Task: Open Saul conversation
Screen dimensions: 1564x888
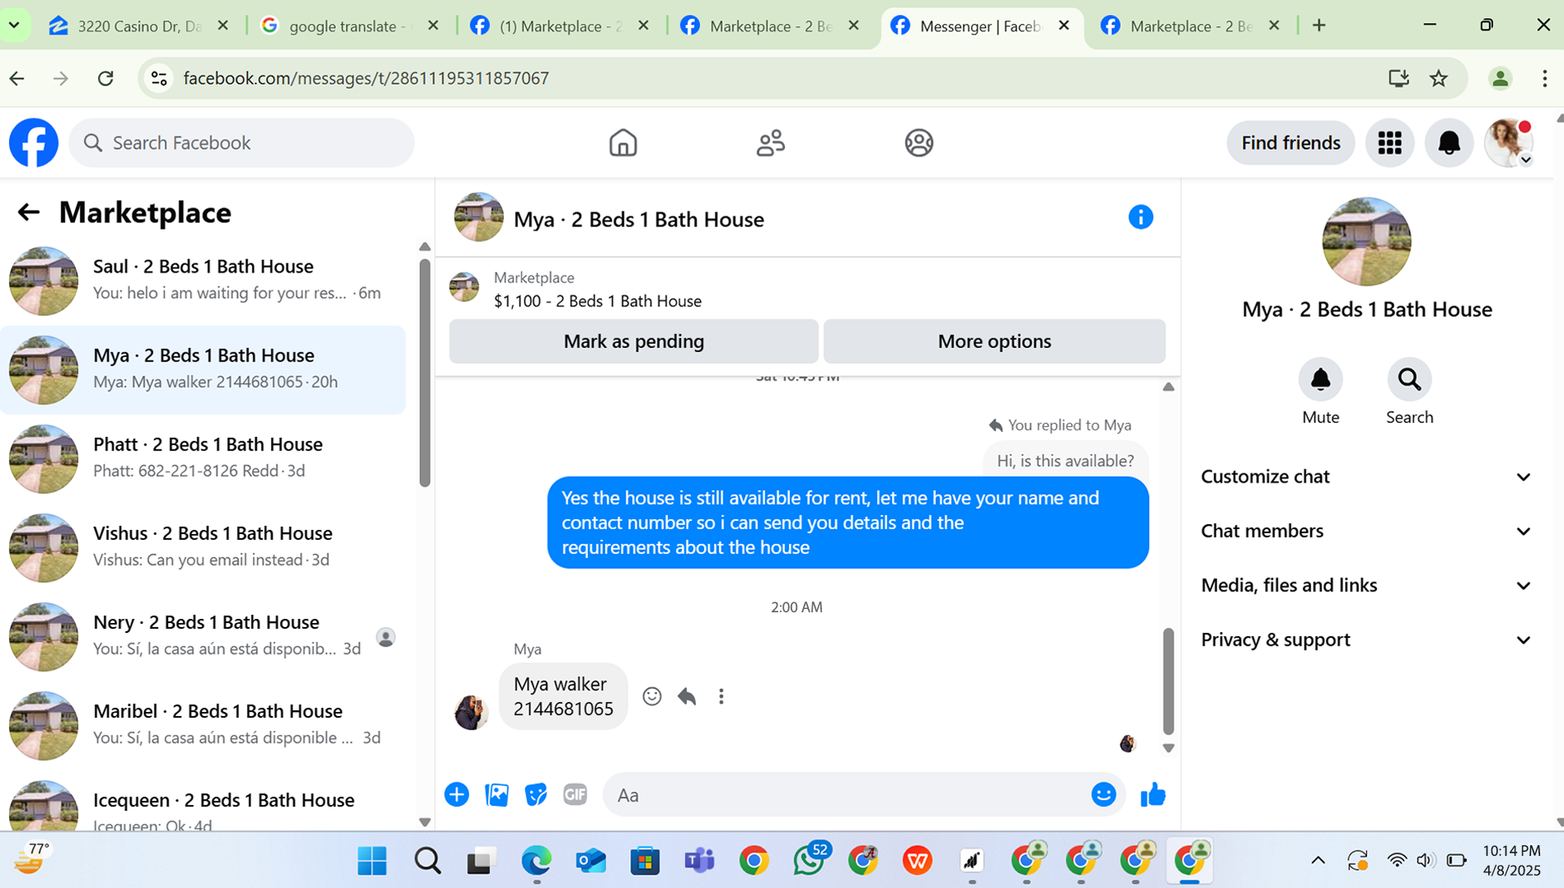Action: coord(203,280)
